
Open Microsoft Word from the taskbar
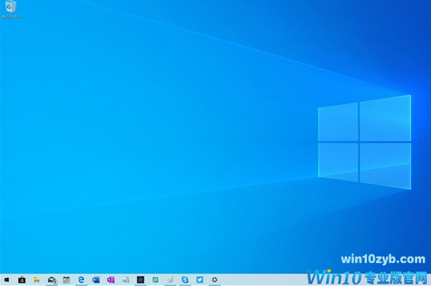pos(96,280)
